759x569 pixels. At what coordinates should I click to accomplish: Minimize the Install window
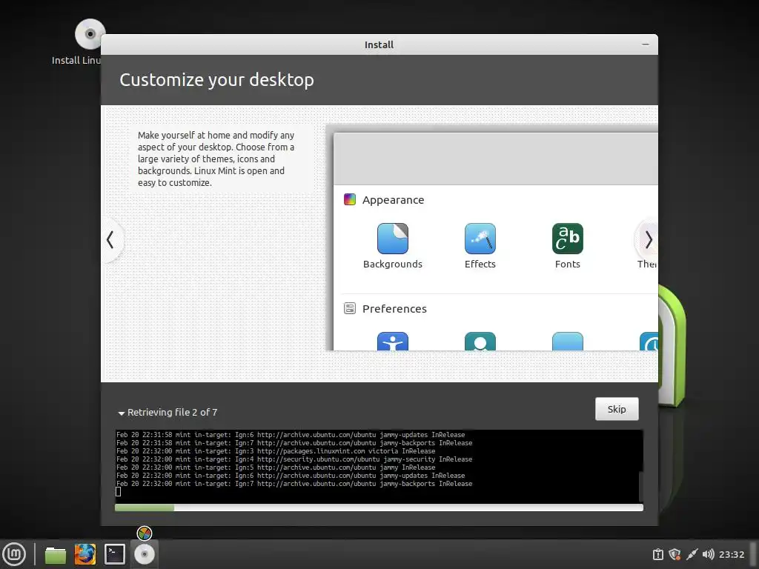tap(646, 44)
